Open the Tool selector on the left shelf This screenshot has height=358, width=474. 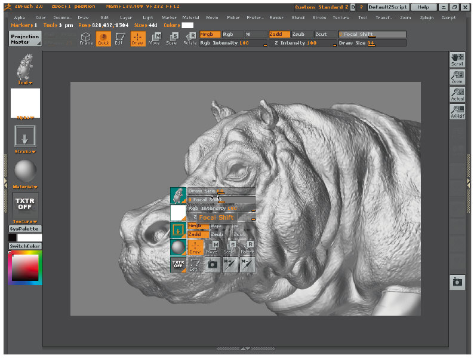click(25, 68)
